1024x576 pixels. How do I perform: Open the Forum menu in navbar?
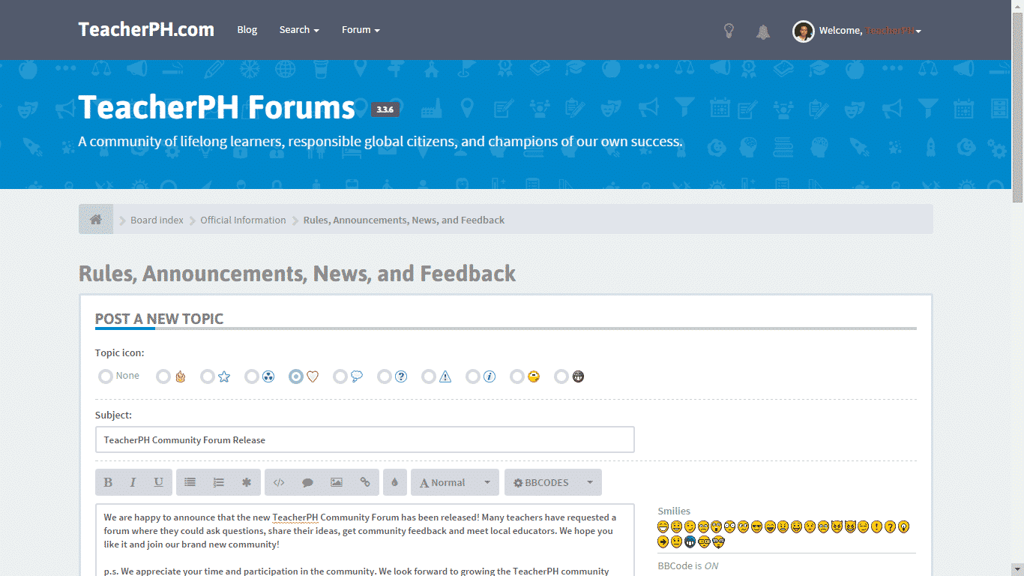[361, 30]
